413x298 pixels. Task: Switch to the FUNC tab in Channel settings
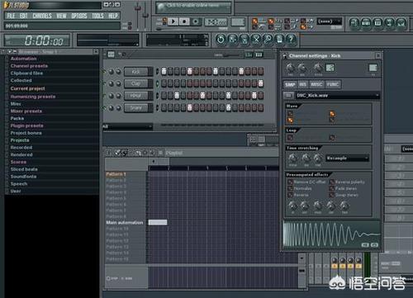pyautogui.click(x=333, y=84)
